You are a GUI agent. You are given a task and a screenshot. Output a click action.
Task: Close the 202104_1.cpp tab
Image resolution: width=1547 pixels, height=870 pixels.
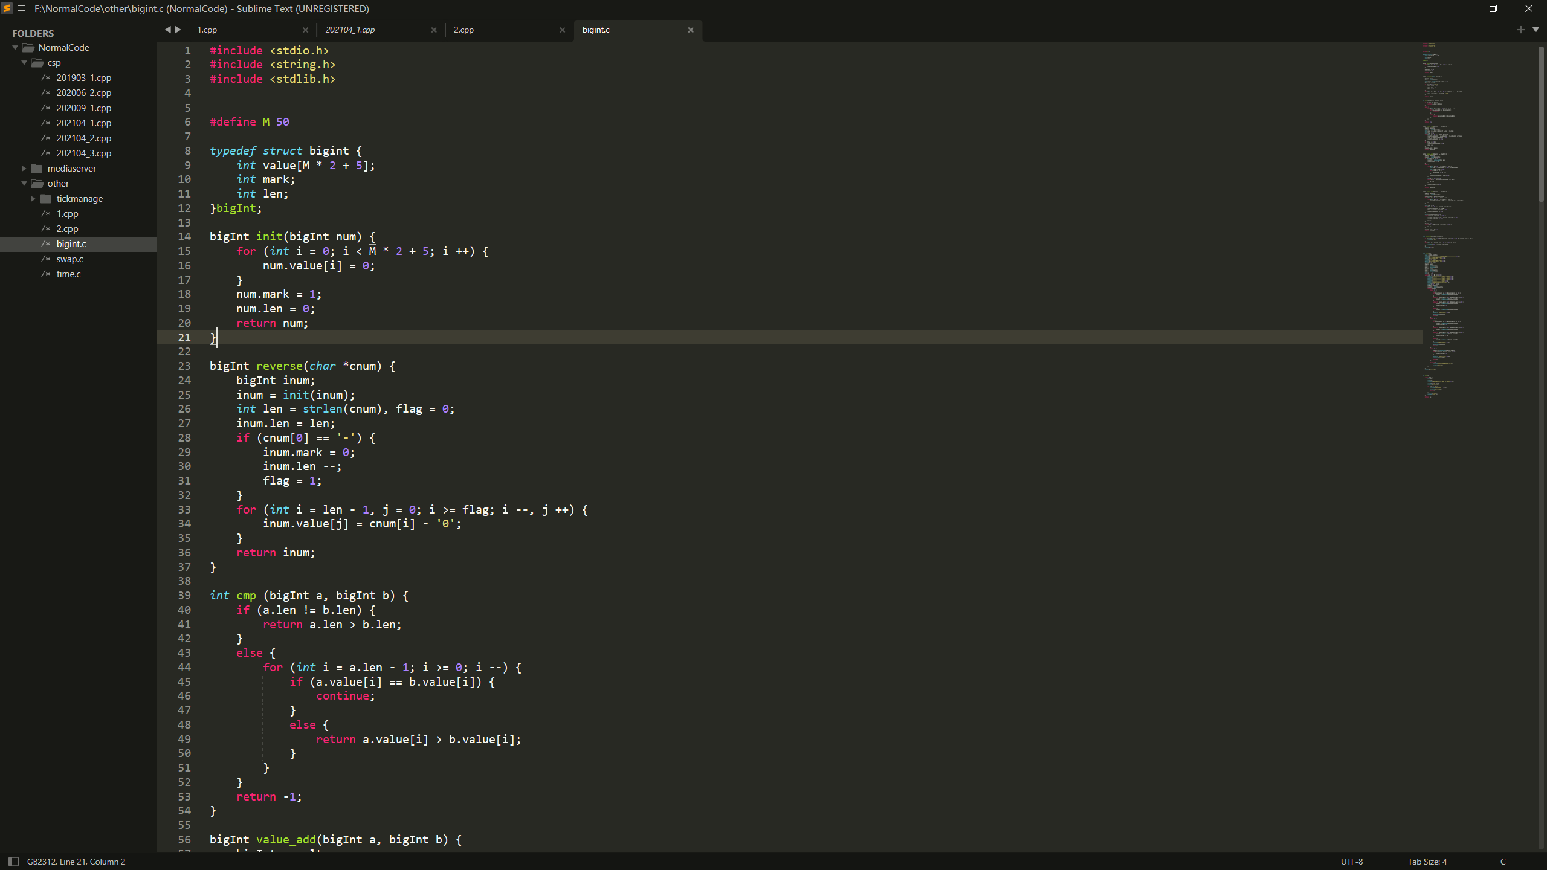(x=434, y=30)
